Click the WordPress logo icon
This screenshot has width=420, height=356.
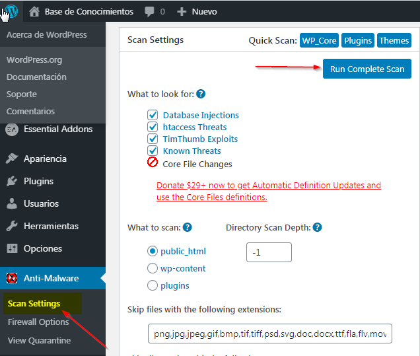(x=11, y=11)
